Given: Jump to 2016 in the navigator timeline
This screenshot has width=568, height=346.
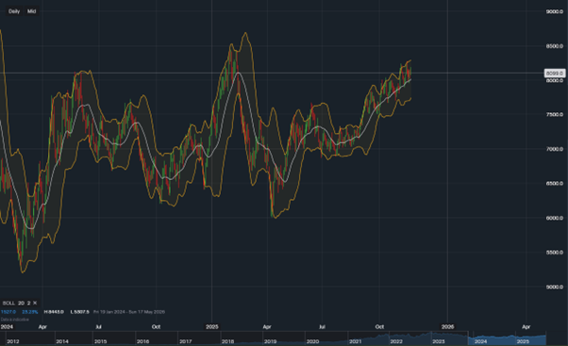Looking at the screenshot, I should click(x=142, y=341).
